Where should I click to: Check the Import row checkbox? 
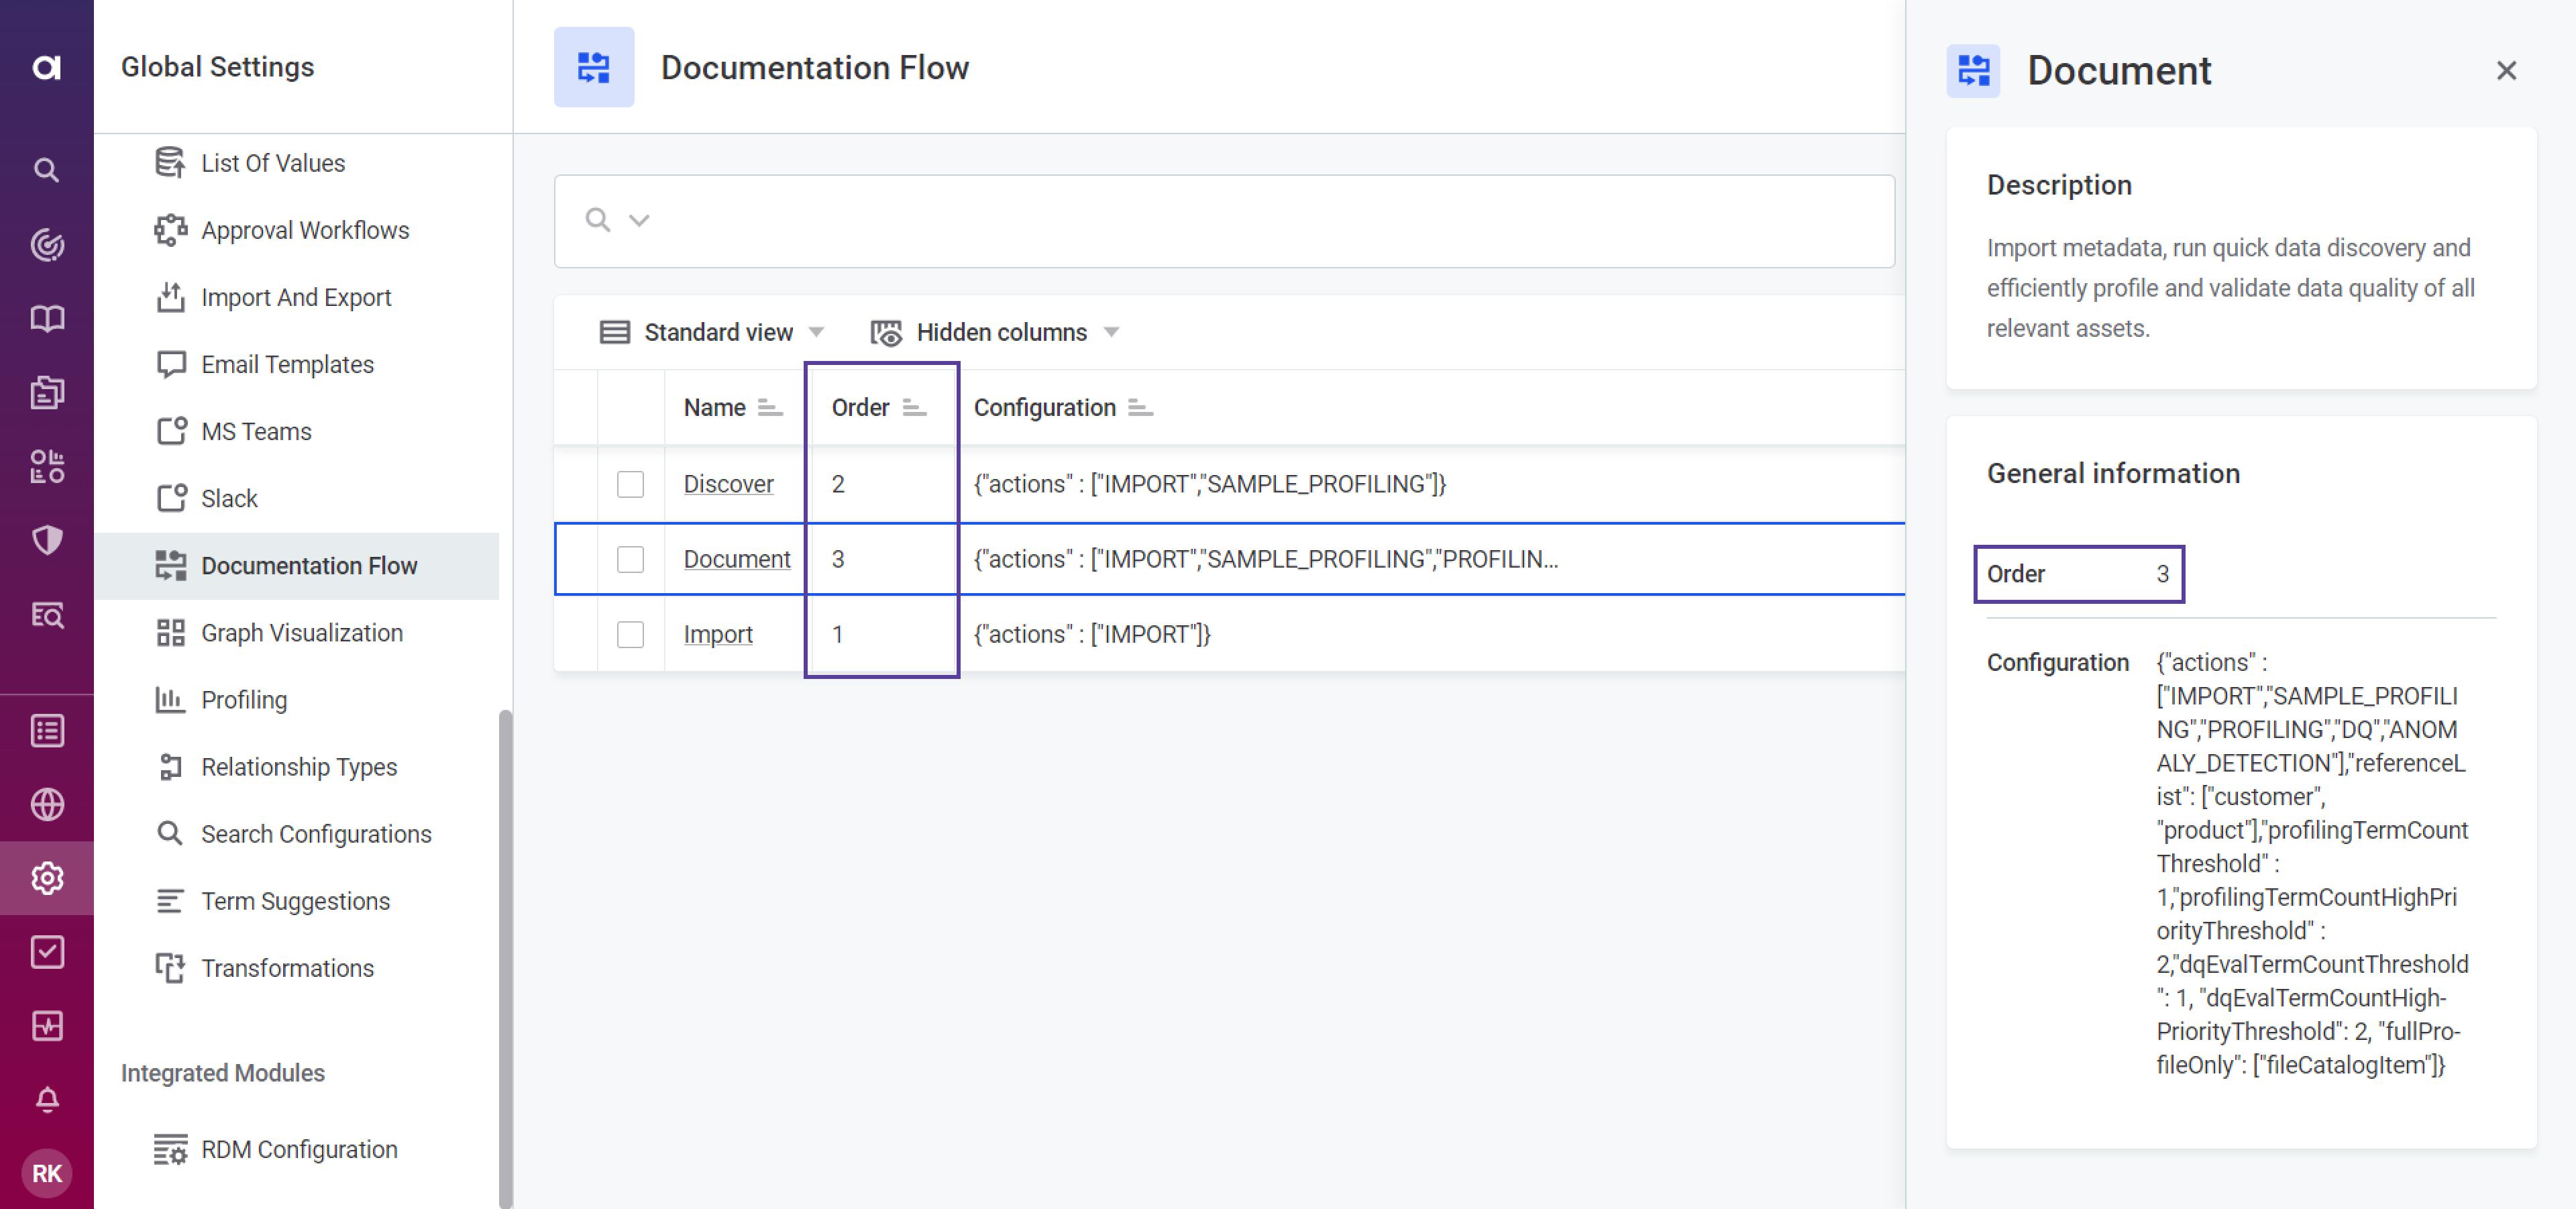coord(630,634)
